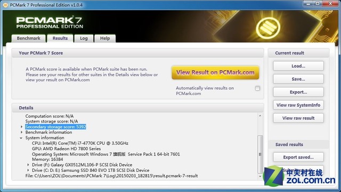Select the Benchmark information row
This screenshot has width=341, height=192.
click(x=48, y=132)
